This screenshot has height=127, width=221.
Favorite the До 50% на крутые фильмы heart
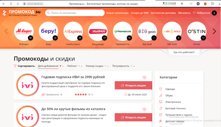[144, 109]
